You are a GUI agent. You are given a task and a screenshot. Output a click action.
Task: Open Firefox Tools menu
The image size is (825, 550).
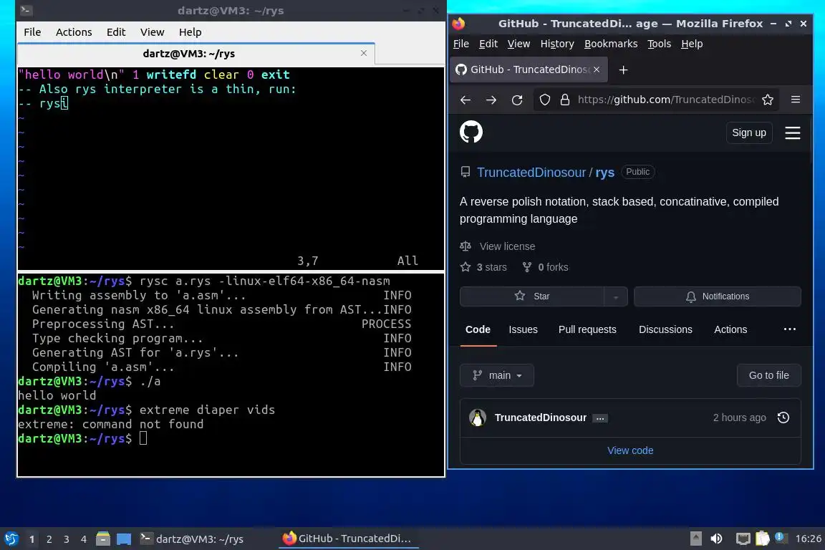(x=659, y=44)
